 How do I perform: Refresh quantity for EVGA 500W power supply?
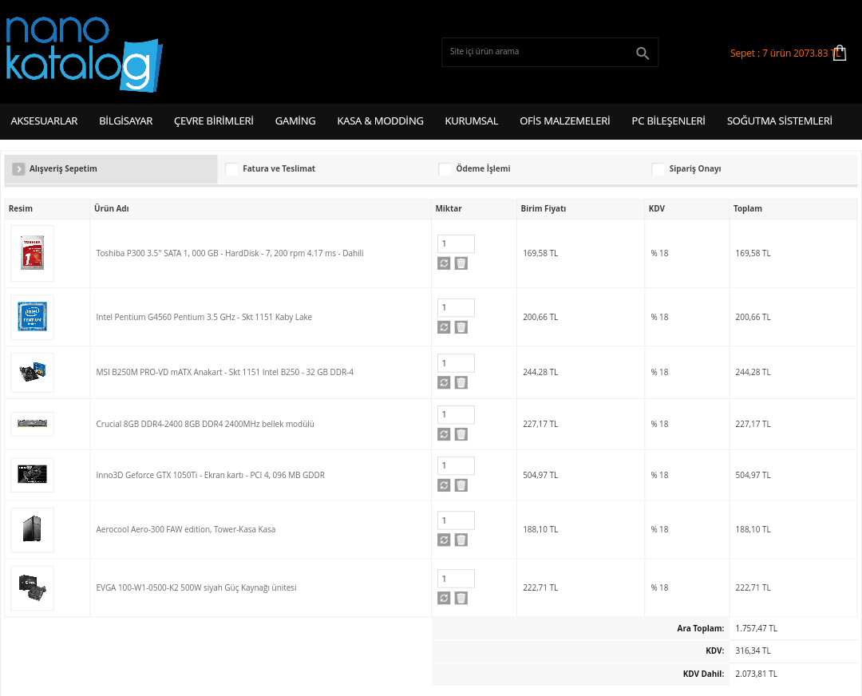click(444, 598)
